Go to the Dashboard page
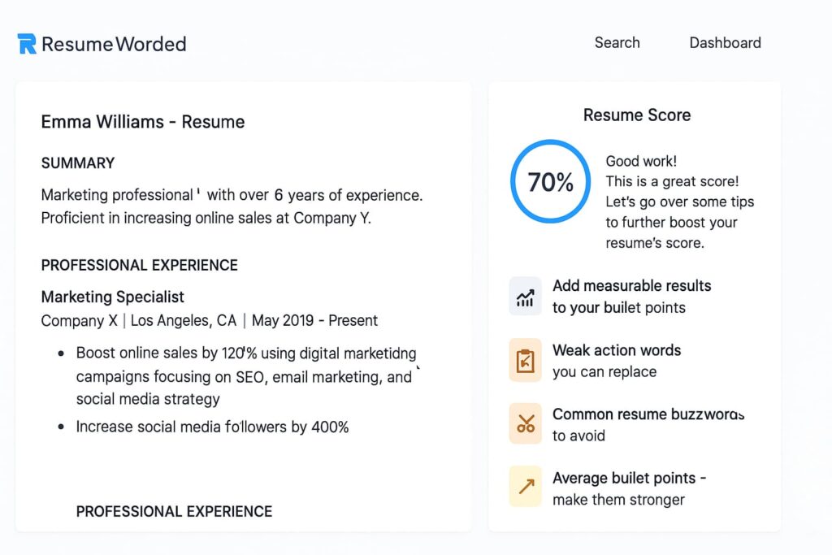Image resolution: width=832 pixels, height=555 pixels. [725, 43]
